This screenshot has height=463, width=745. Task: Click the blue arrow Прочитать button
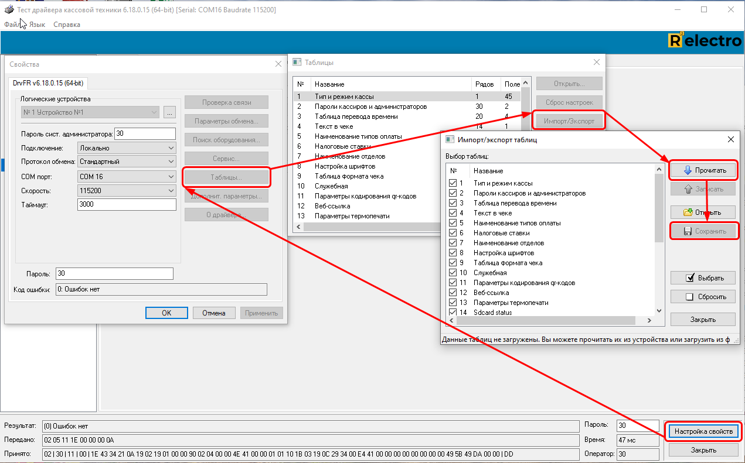[x=703, y=170]
